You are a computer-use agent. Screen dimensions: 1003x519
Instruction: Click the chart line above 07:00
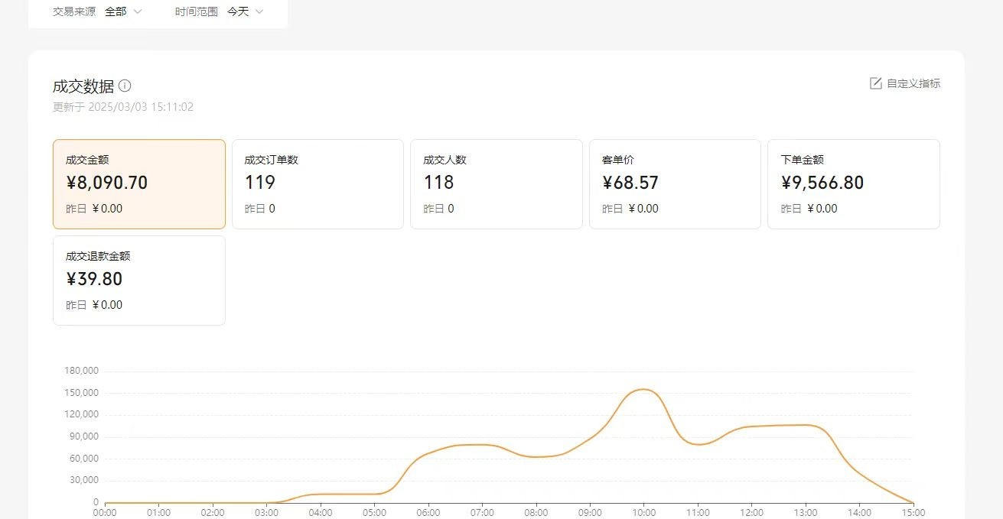pos(482,445)
